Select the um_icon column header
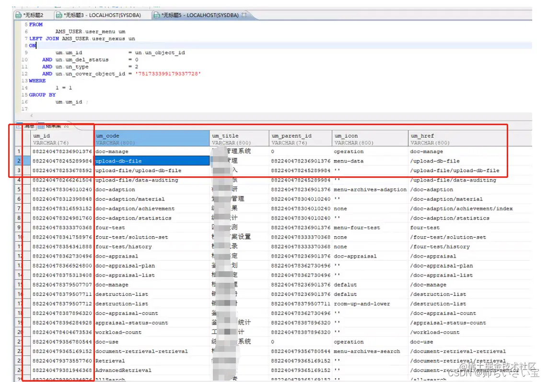This screenshot has width=547, height=382. (370, 139)
